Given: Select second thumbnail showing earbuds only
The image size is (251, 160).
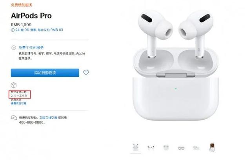Looking at the screenshot, I should tap(151, 147).
